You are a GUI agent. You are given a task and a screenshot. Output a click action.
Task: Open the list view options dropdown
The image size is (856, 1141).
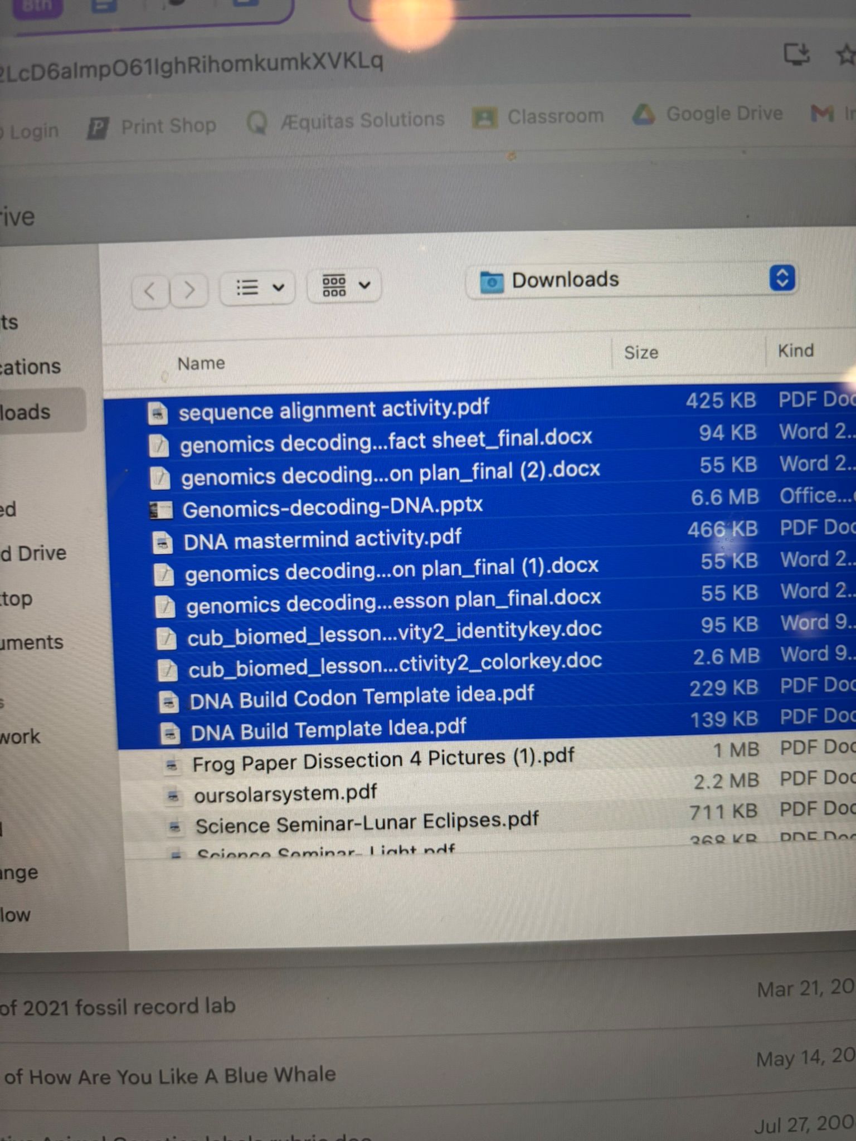point(259,287)
